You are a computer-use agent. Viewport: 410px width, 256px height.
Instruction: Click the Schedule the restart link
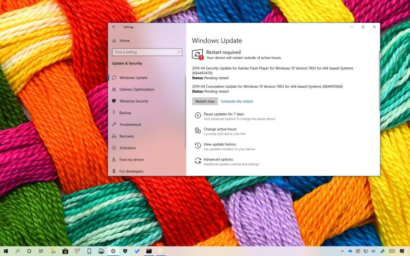click(x=237, y=102)
